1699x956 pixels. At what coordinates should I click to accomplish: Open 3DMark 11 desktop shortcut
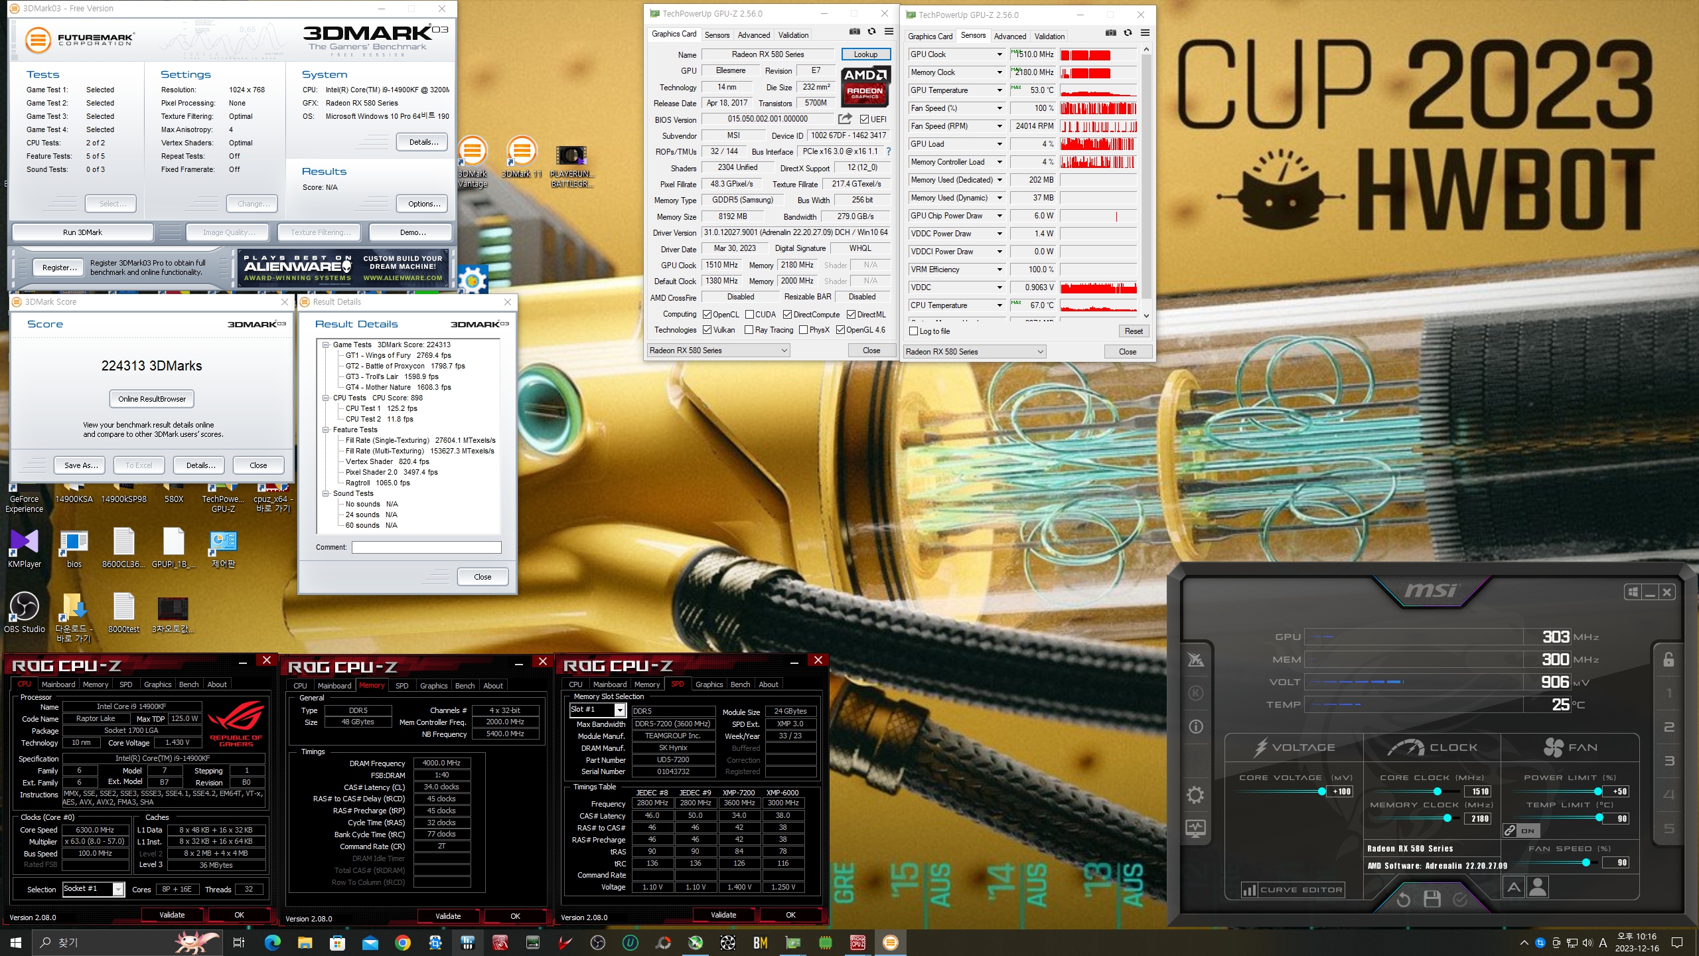click(x=522, y=157)
